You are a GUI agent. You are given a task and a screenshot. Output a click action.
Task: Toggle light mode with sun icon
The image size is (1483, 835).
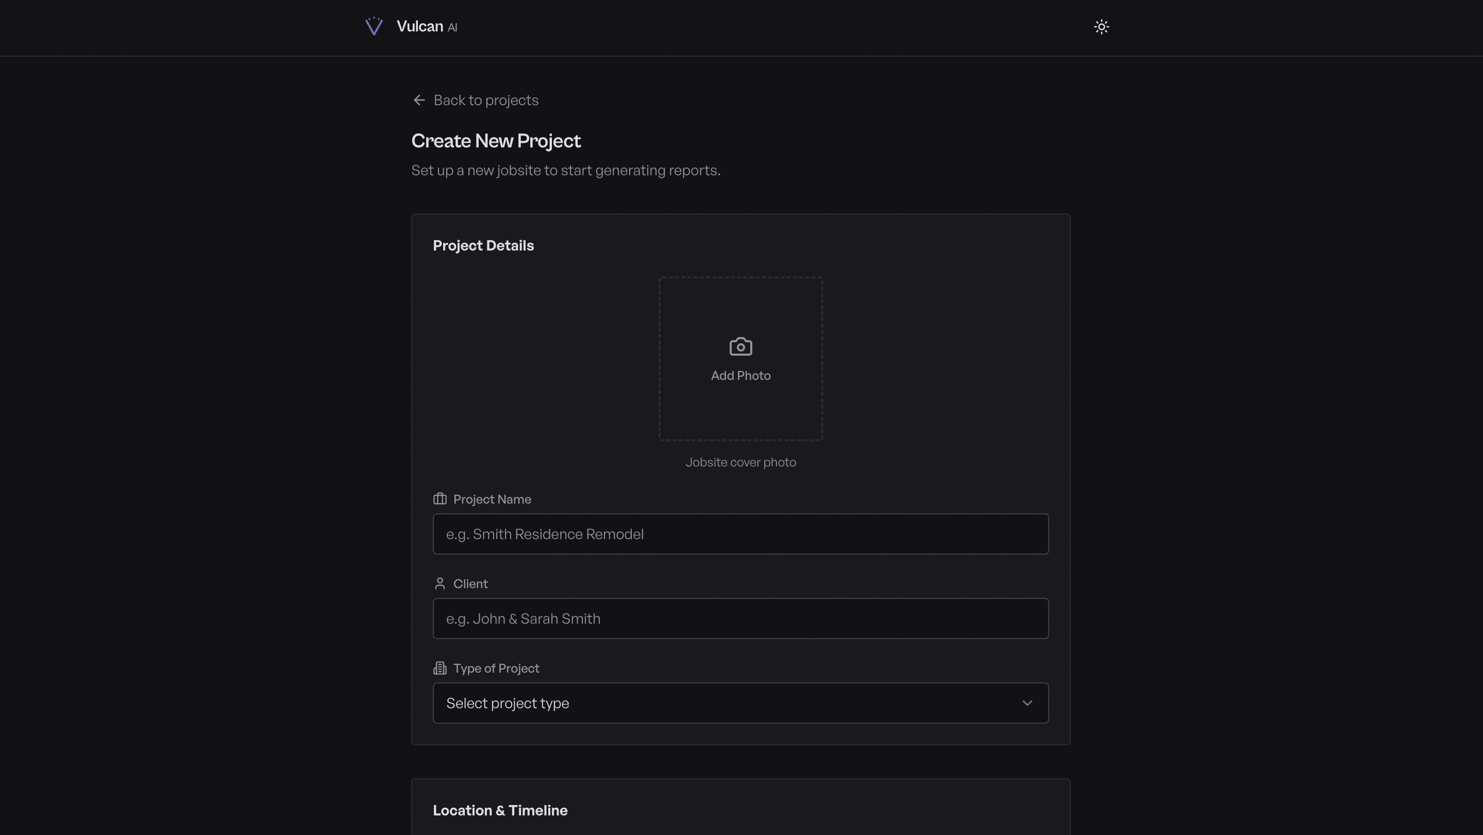tap(1101, 27)
